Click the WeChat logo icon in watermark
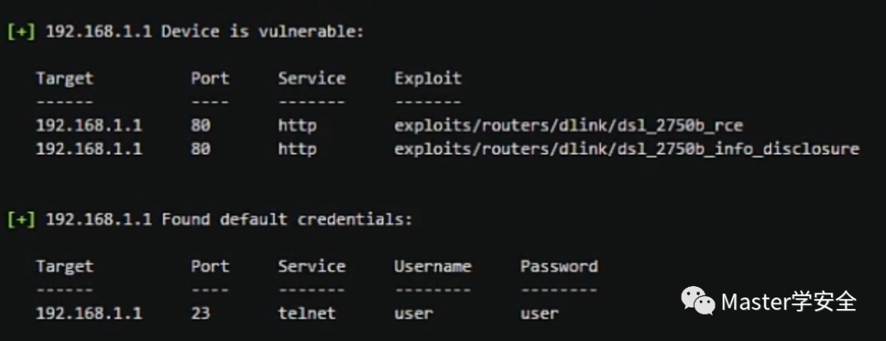The height and width of the screenshot is (341, 886). click(698, 300)
